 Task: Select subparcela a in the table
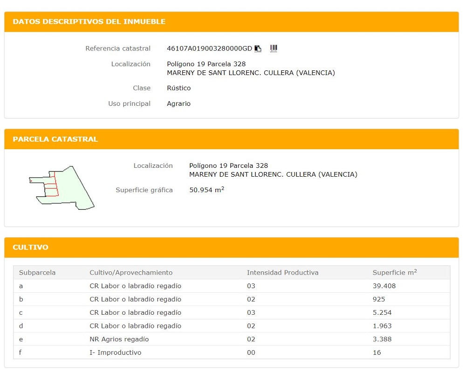tap(21, 286)
